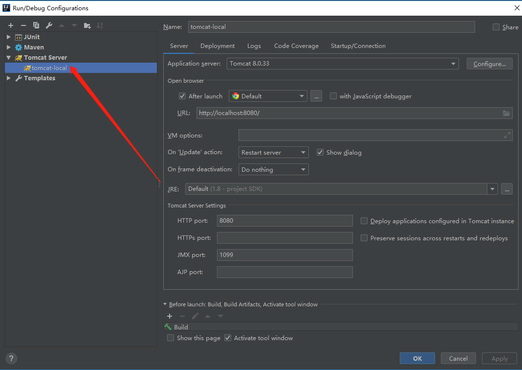Viewport: 522px width, 370px height.
Task: Open the JRE dropdown arrow
Action: click(x=492, y=189)
